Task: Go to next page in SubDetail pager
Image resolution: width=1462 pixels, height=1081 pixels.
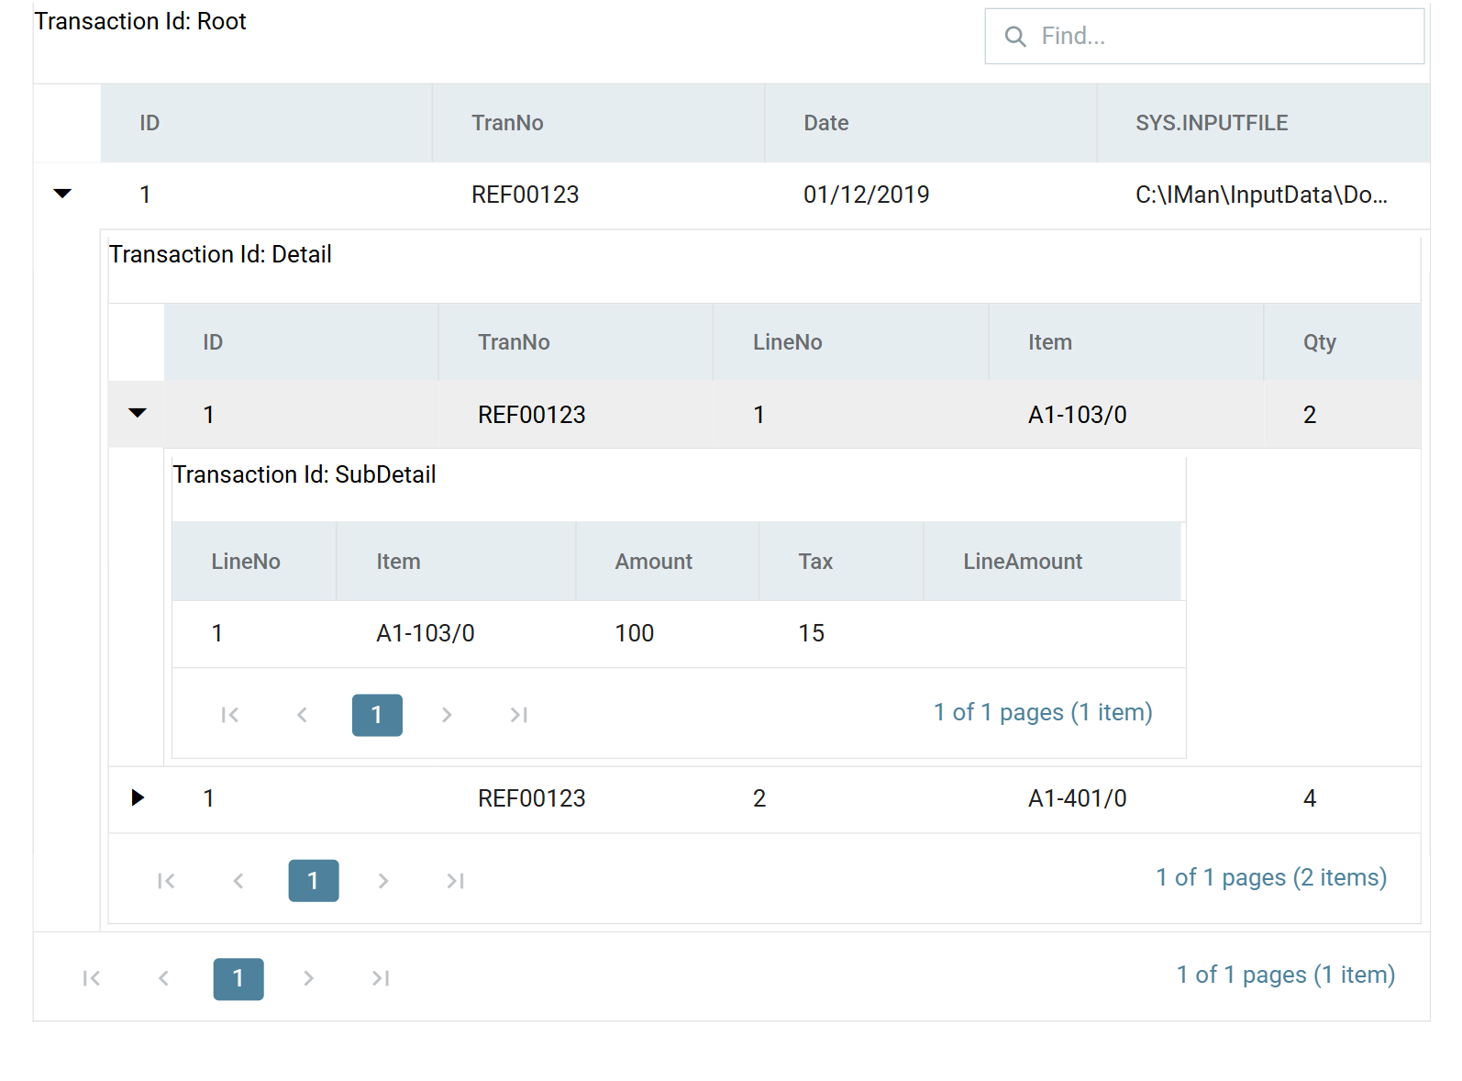Action: tap(447, 715)
